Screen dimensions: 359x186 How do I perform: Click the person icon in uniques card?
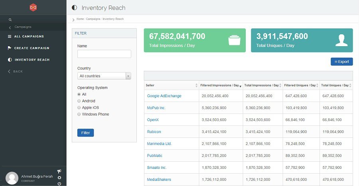341,40
